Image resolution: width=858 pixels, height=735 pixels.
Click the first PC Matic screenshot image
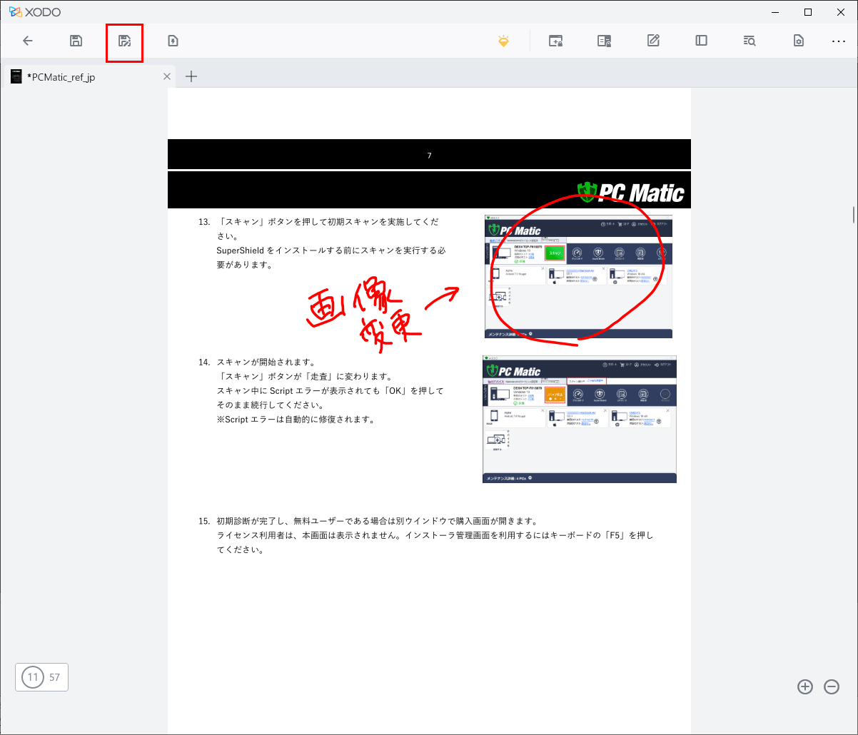click(x=578, y=277)
